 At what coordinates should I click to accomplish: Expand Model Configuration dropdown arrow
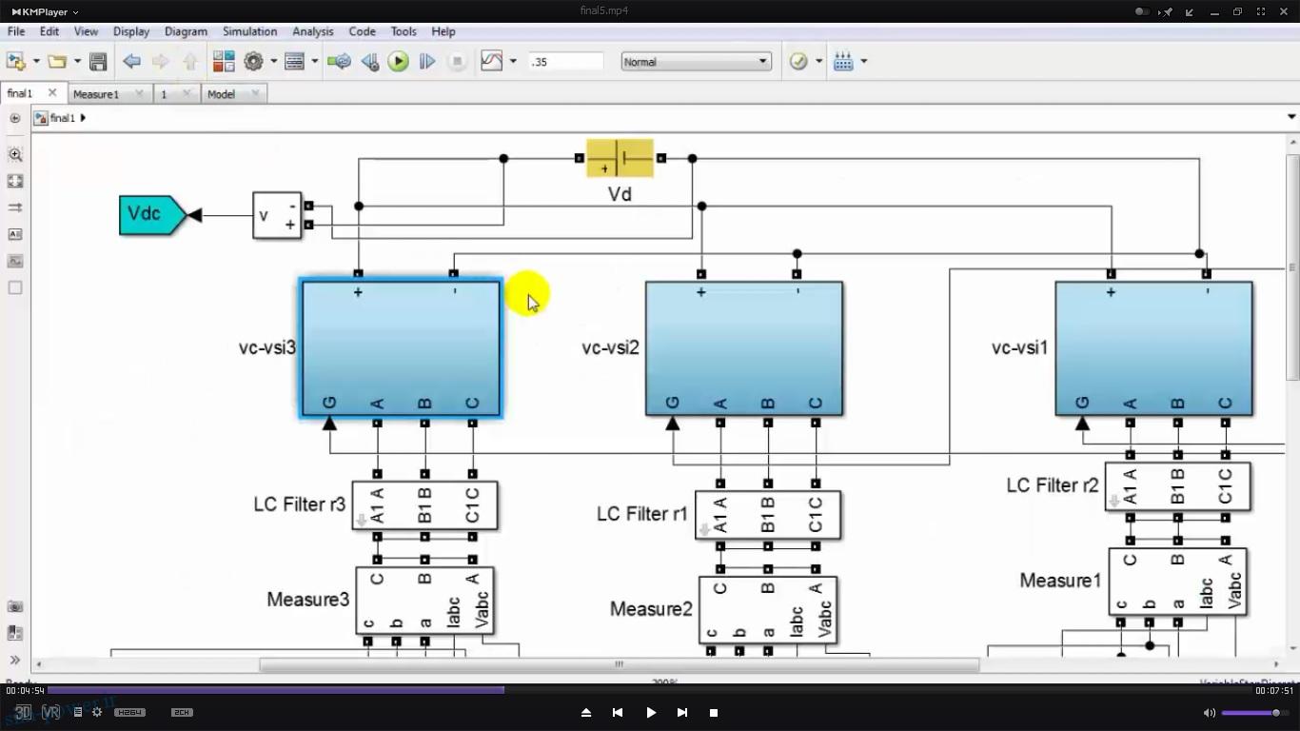pos(273,61)
